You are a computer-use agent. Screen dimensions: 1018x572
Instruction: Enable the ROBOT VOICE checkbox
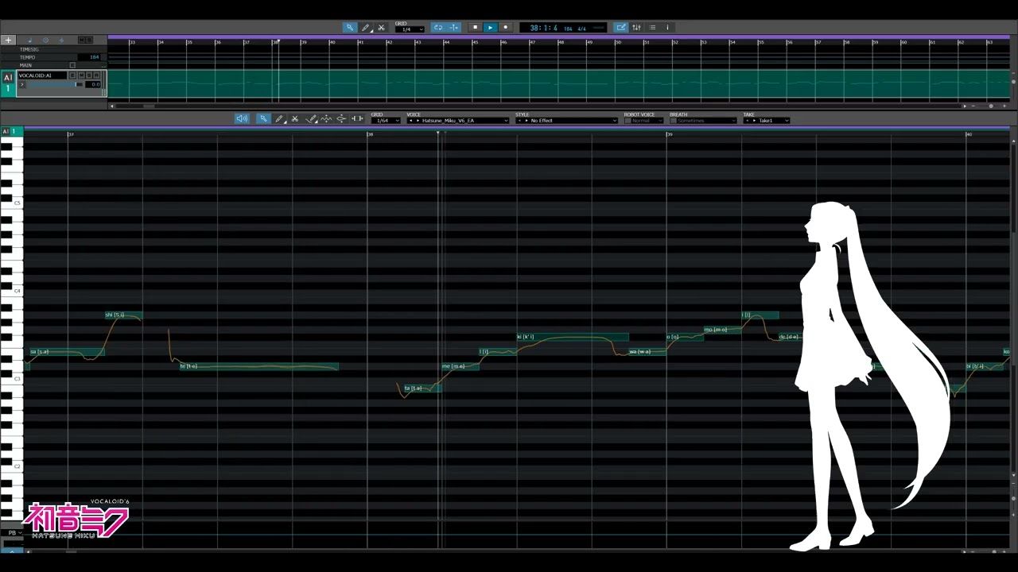628,121
